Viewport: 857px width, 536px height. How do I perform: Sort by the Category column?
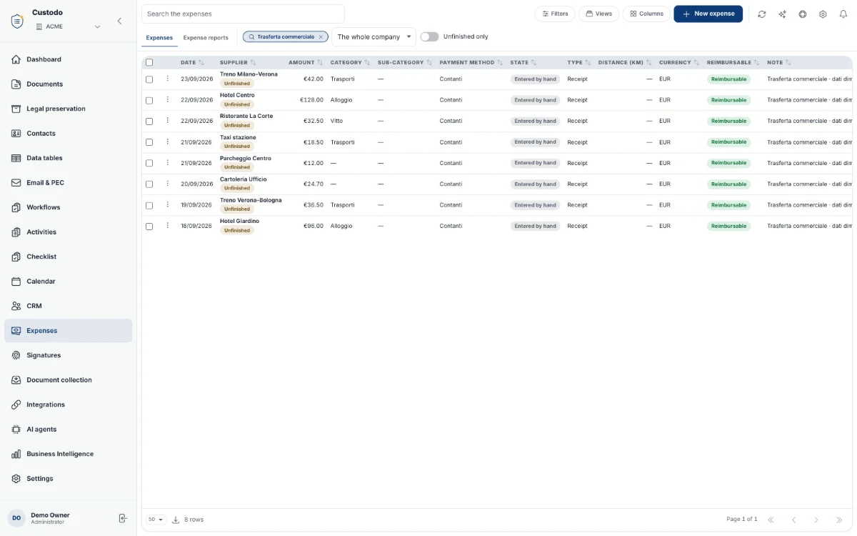350,62
